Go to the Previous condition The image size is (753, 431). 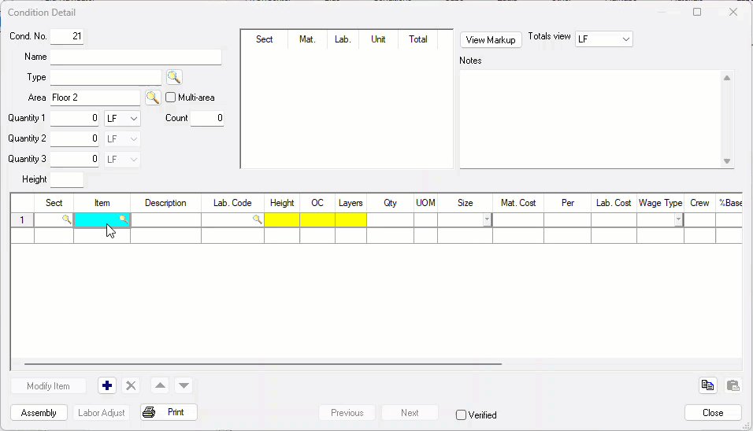(x=347, y=413)
